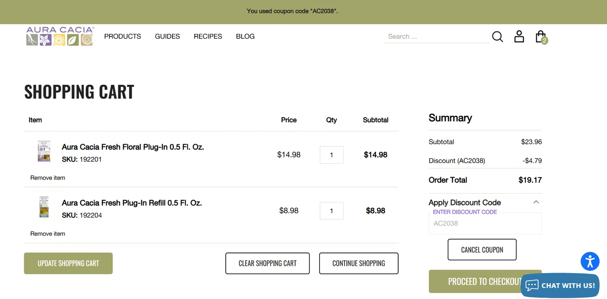Click Continue Shopping button
This screenshot has height=299, width=607.
[x=359, y=263]
